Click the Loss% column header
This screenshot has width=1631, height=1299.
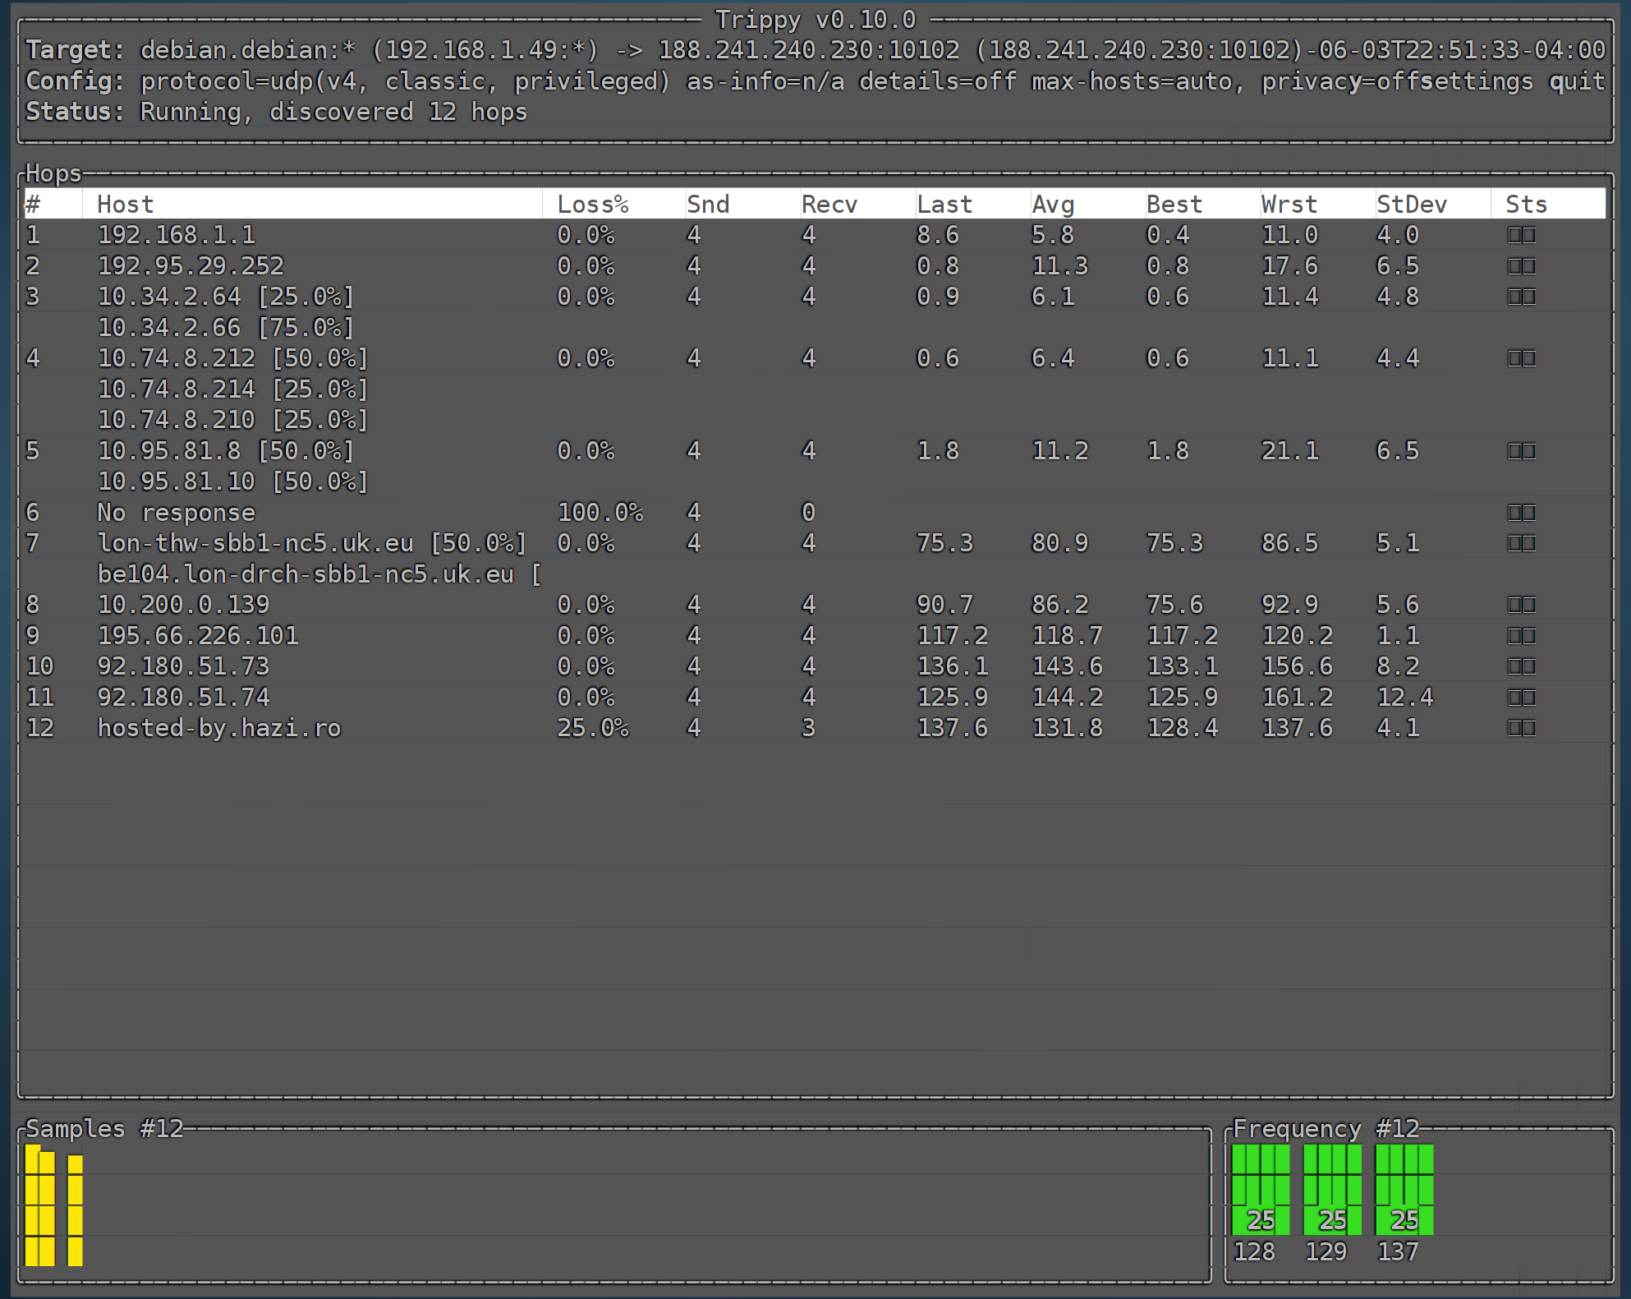click(592, 205)
